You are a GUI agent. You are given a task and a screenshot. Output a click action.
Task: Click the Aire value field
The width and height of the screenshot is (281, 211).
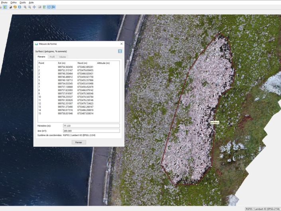click(x=91, y=130)
